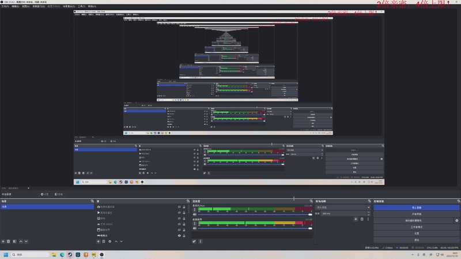Screen dimensions: 461x259
Task: Open the Scene Collection (场景集合) menu
Action: (x=69, y=6)
